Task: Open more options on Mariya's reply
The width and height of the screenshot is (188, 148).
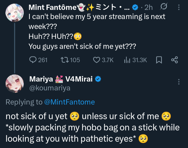Action: click(179, 82)
